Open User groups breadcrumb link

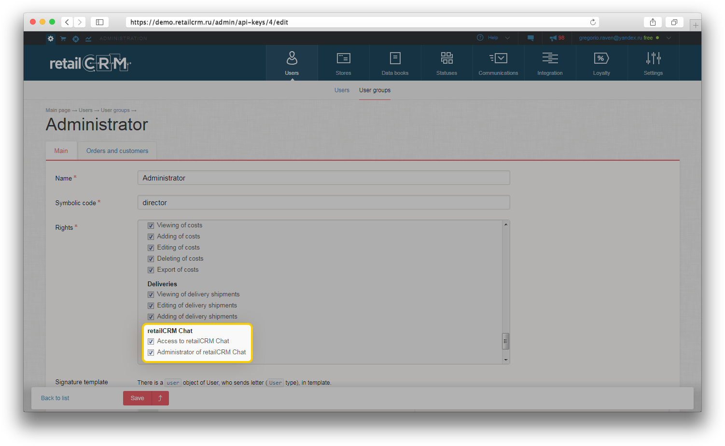point(115,110)
